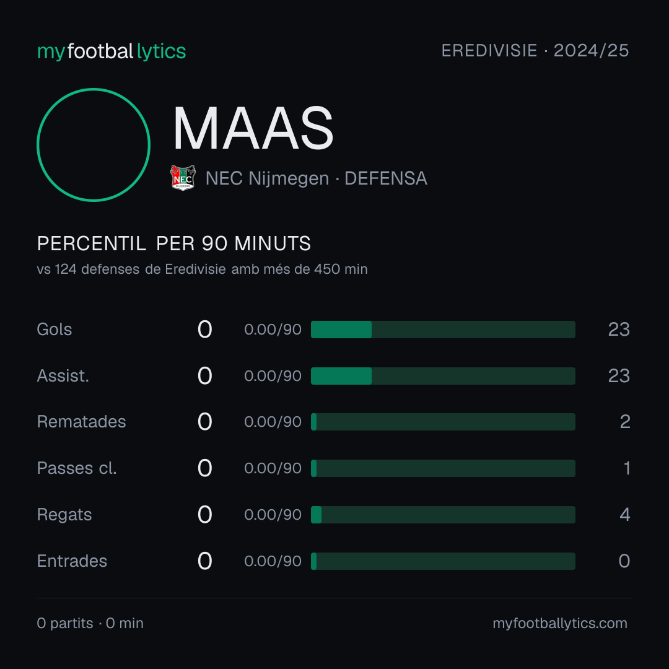
Task: Click the PERCENTIL PER 90 MINUTS heading
Action: pyautogui.click(x=173, y=243)
